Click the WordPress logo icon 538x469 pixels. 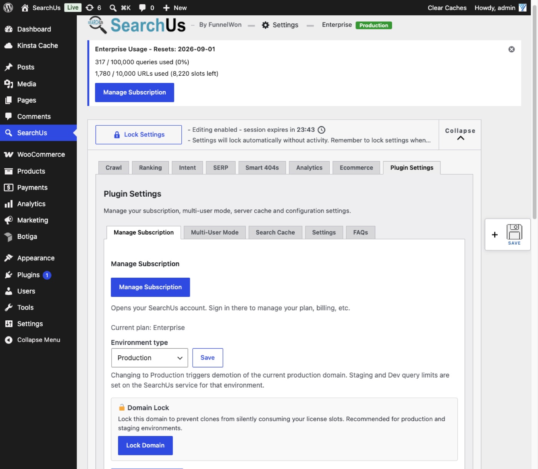coord(8,8)
